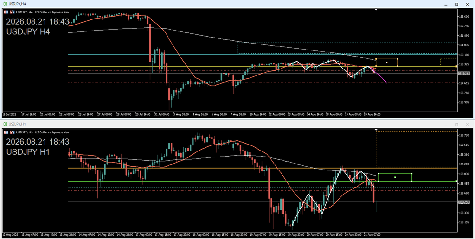Select the orange rectangle's center handle on H4
This screenshot has width=475, height=239.
(x=386, y=63)
